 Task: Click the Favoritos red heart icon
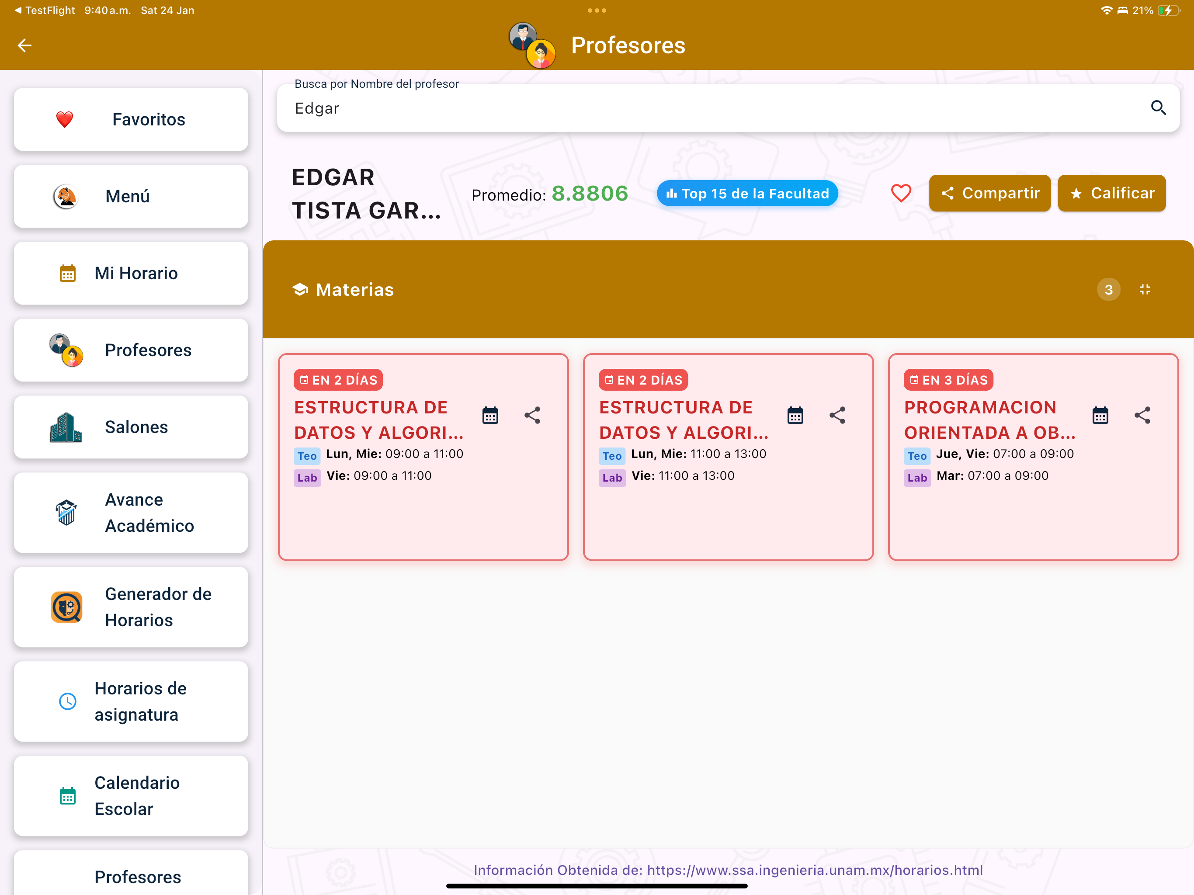click(x=65, y=119)
